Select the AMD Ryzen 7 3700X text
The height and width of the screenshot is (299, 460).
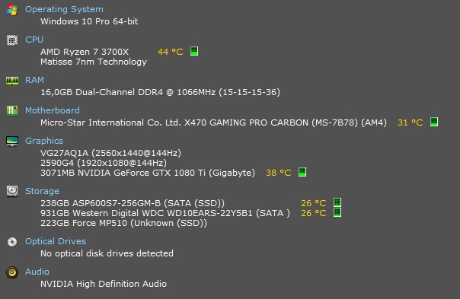pyautogui.click(x=85, y=52)
